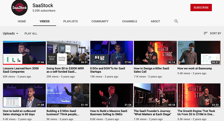This screenshot has width=224, height=121.
Task: Open How to Design a Killer SaaS Sales Call title
Action: [151, 70]
